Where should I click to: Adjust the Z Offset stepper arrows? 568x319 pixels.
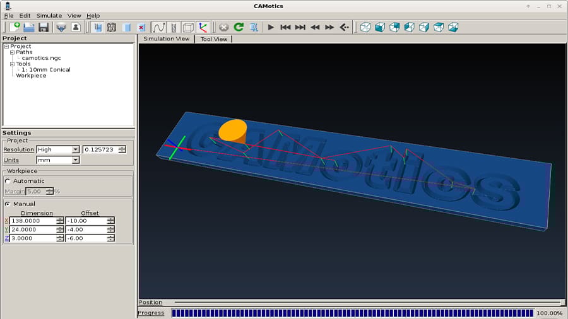click(x=111, y=238)
